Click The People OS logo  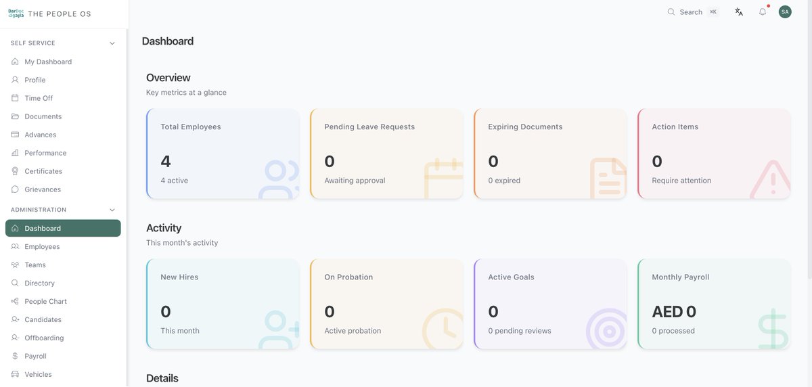[49, 14]
